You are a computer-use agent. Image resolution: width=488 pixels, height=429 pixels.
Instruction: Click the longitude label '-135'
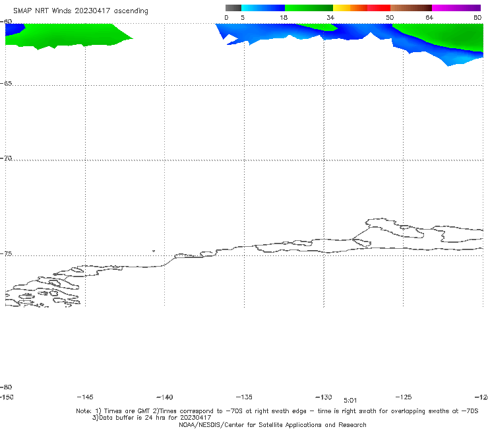pyautogui.click(x=244, y=397)
